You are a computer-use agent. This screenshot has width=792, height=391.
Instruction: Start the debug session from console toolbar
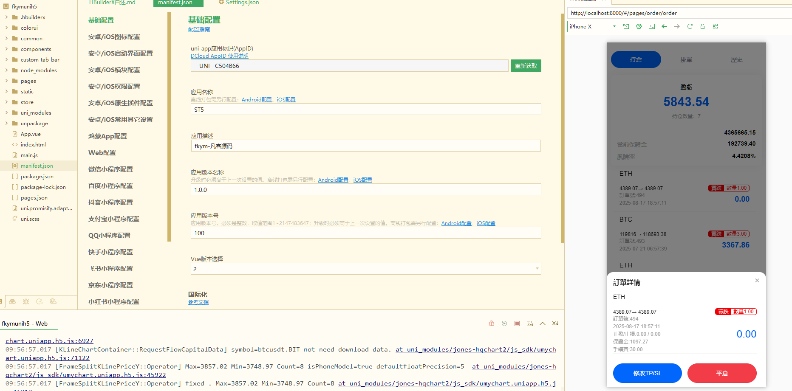(x=491, y=323)
